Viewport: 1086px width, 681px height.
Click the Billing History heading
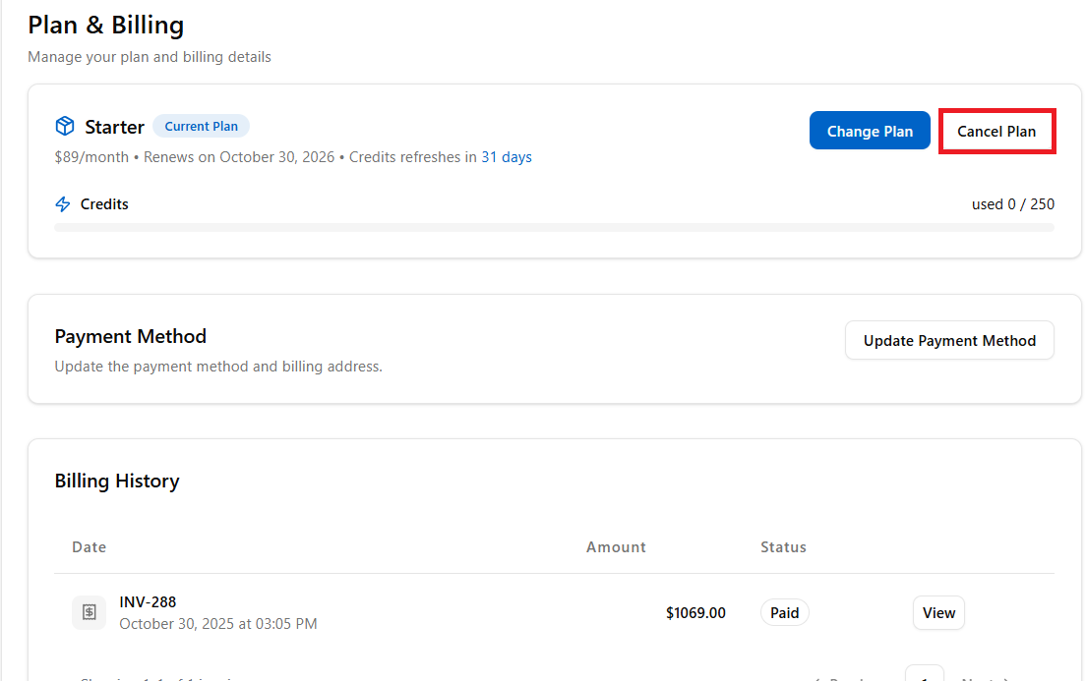(x=117, y=481)
